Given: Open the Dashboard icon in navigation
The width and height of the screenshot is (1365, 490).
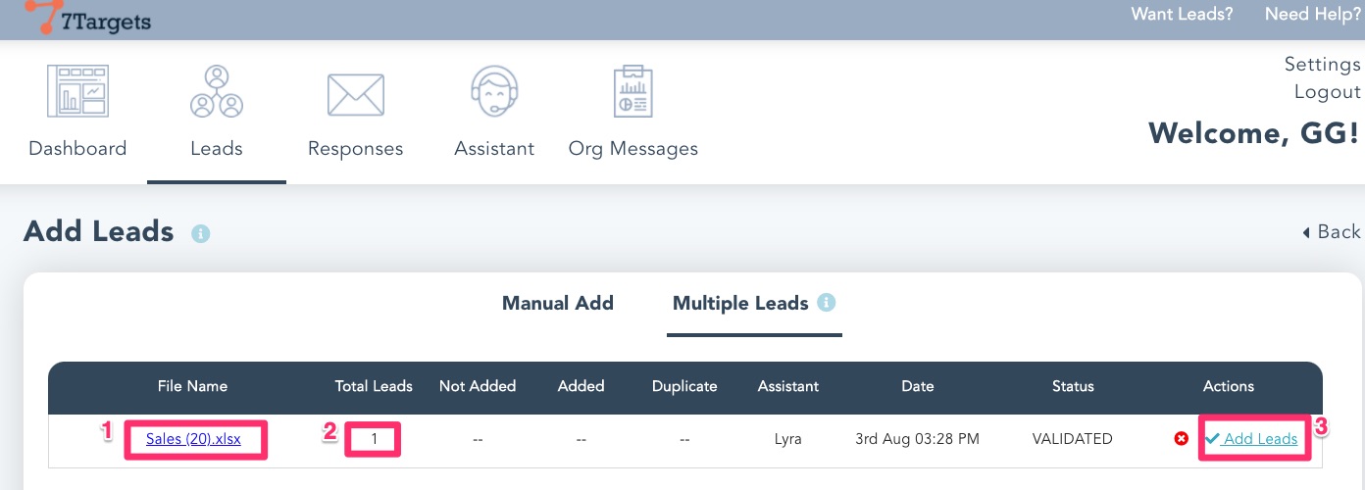Looking at the screenshot, I should [x=77, y=92].
